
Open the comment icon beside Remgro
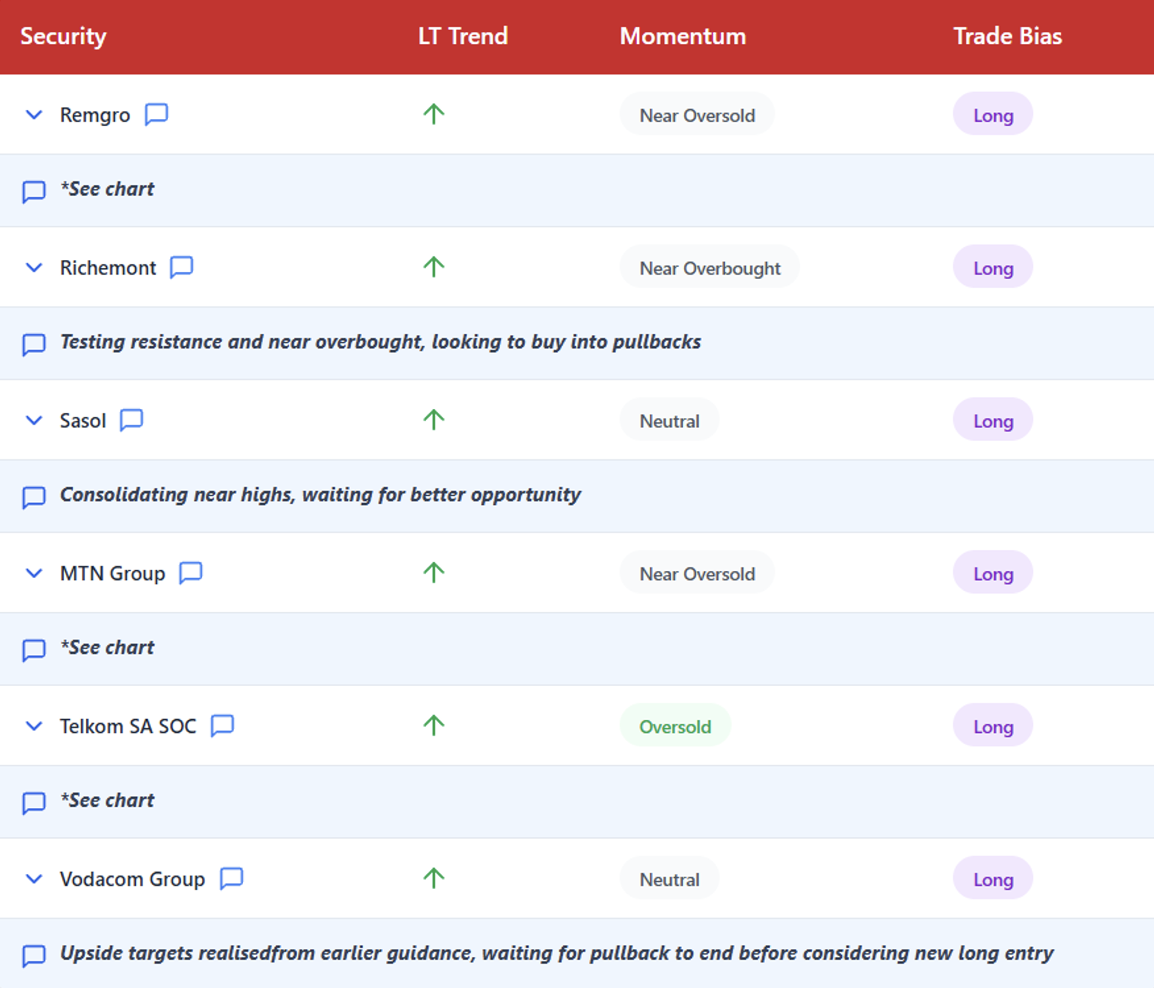click(156, 114)
